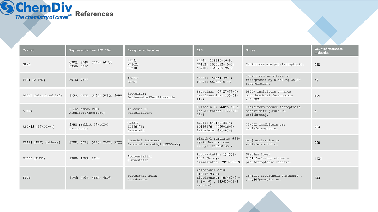378x212 pixels.
Task: Select the Atorvastatin; Simvastatin molecules cell
Action: pos(140,158)
